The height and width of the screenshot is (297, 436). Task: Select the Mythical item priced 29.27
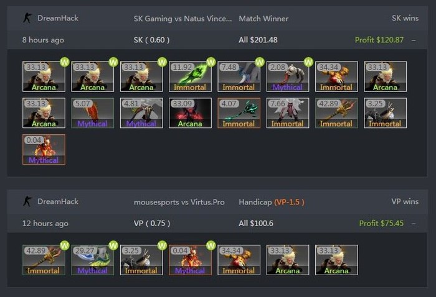tap(93, 260)
